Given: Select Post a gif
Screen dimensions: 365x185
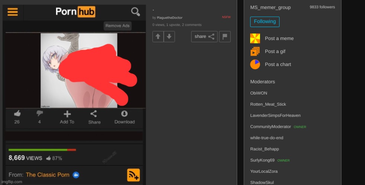Looking at the screenshot, I should pyautogui.click(x=275, y=52).
